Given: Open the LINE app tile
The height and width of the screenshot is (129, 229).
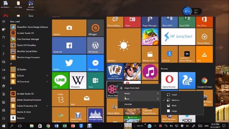Looking at the screenshot, I should (60, 80).
